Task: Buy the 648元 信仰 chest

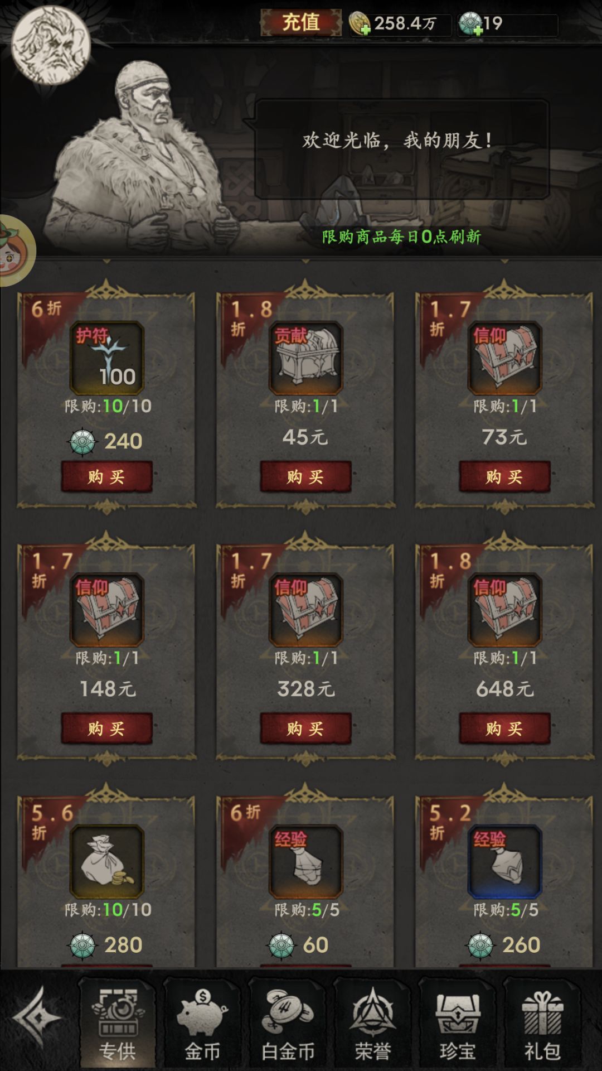Action: pos(505,728)
